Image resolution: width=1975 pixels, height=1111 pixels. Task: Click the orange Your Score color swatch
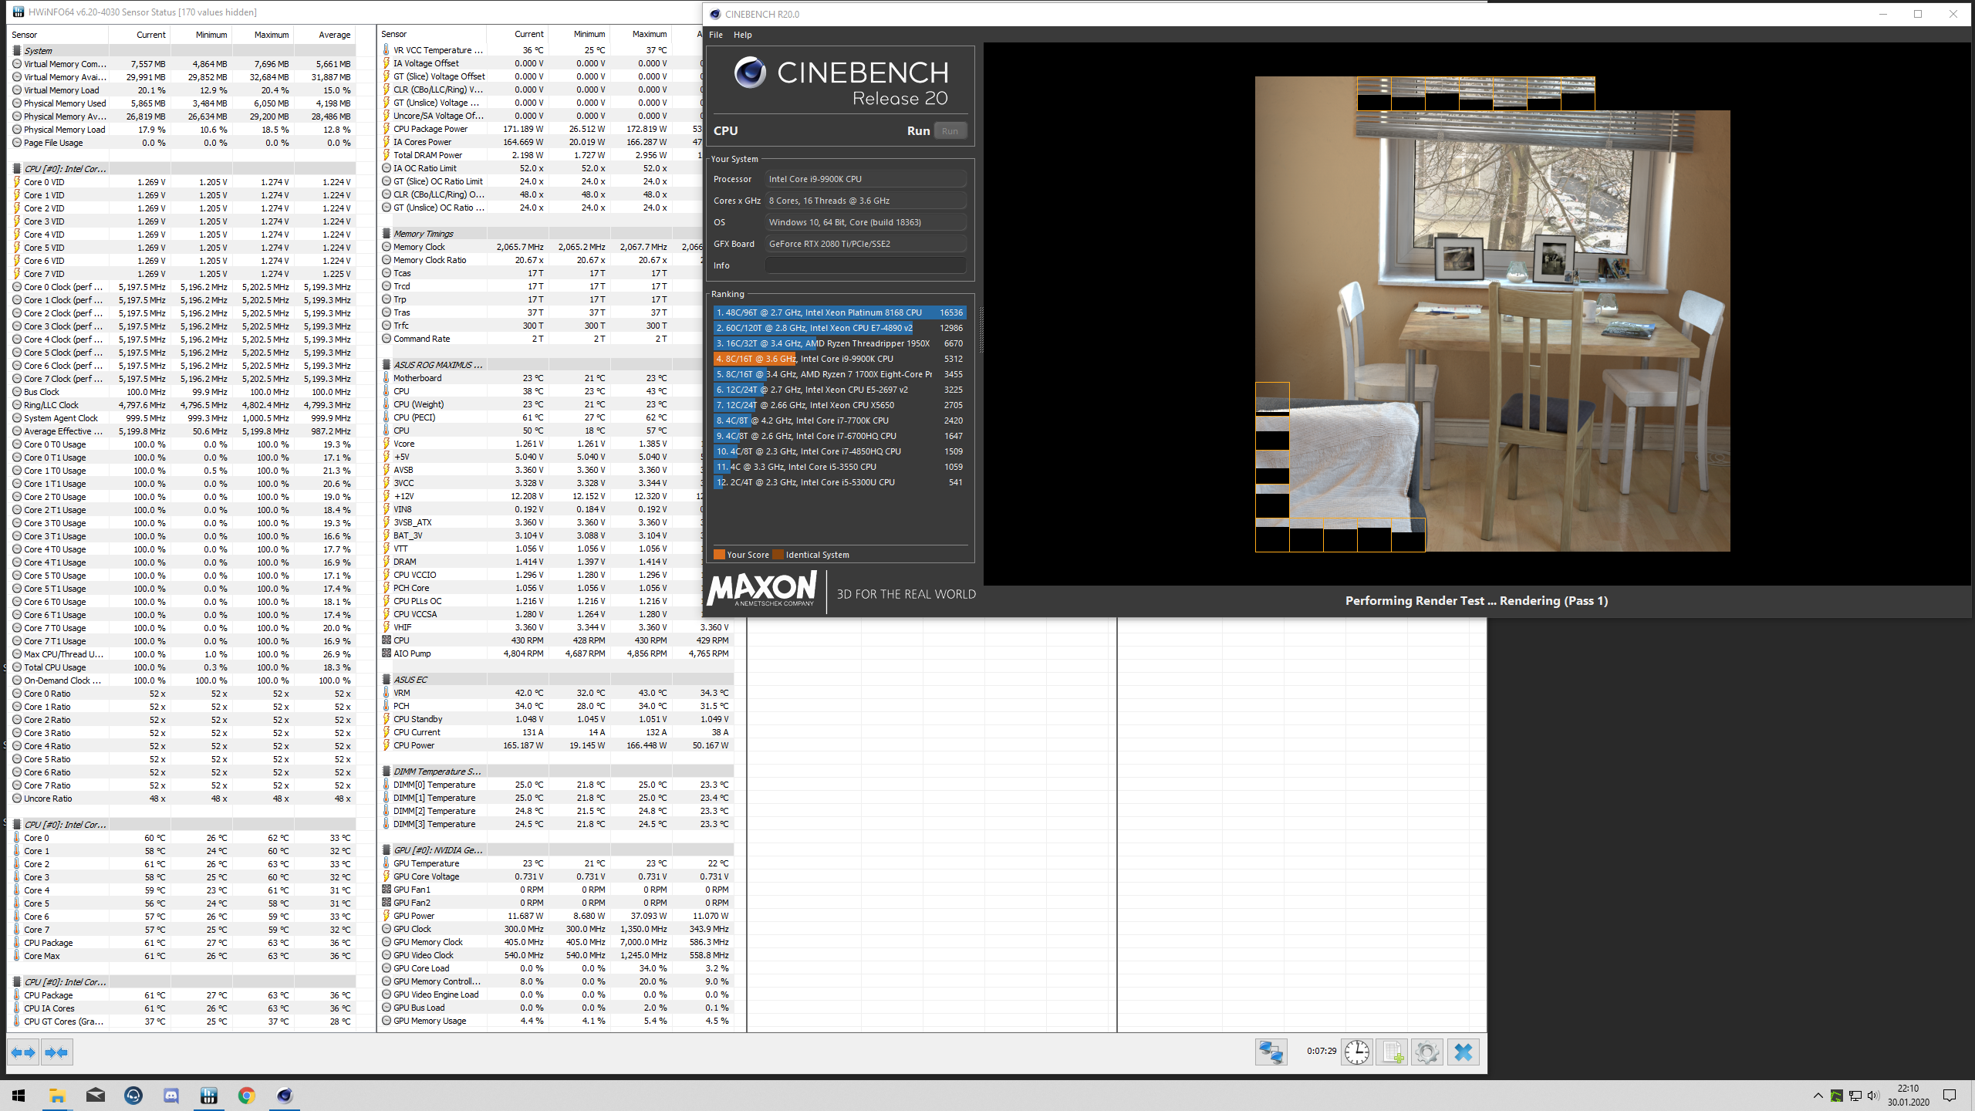click(x=719, y=555)
